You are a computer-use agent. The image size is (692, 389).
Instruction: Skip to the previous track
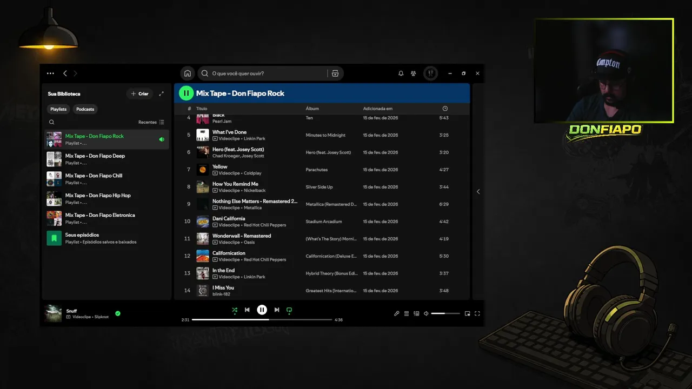click(247, 310)
